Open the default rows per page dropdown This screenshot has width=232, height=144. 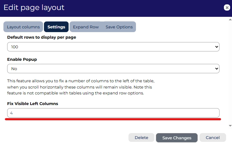click(113, 47)
